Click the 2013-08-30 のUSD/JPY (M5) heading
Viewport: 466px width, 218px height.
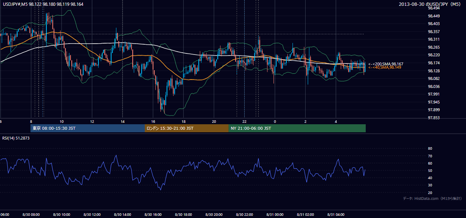(x=430, y=4)
